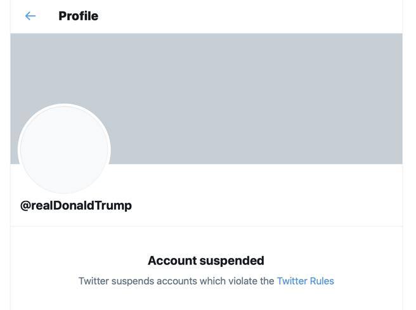Return to previous page via back arrow
Viewport: 416px width, 310px height.
(30, 16)
